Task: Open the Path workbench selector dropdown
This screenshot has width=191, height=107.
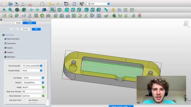Action: [x=98, y=4]
